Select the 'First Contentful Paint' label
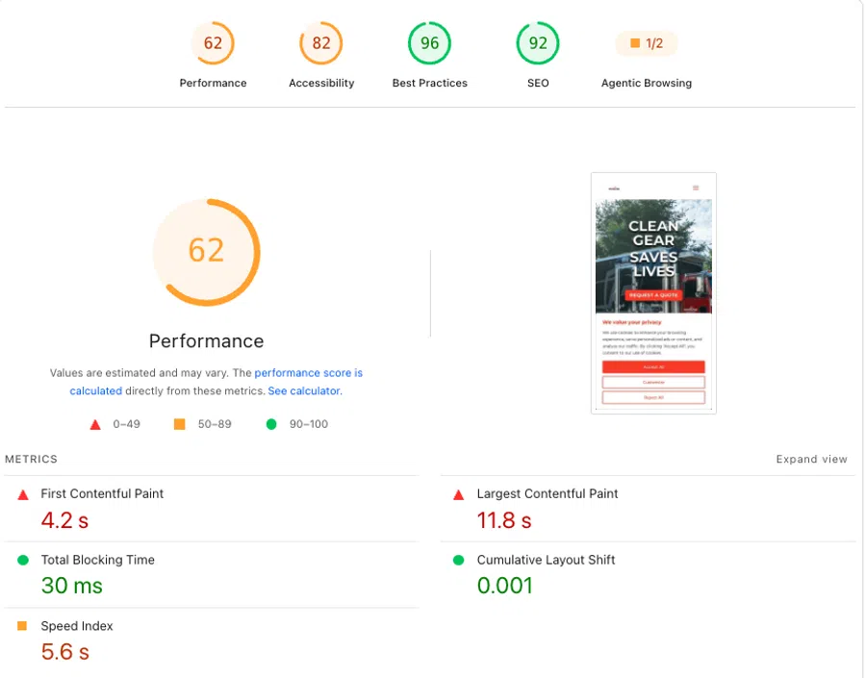The height and width of the screenshot is (678, 866). [102, 493]
